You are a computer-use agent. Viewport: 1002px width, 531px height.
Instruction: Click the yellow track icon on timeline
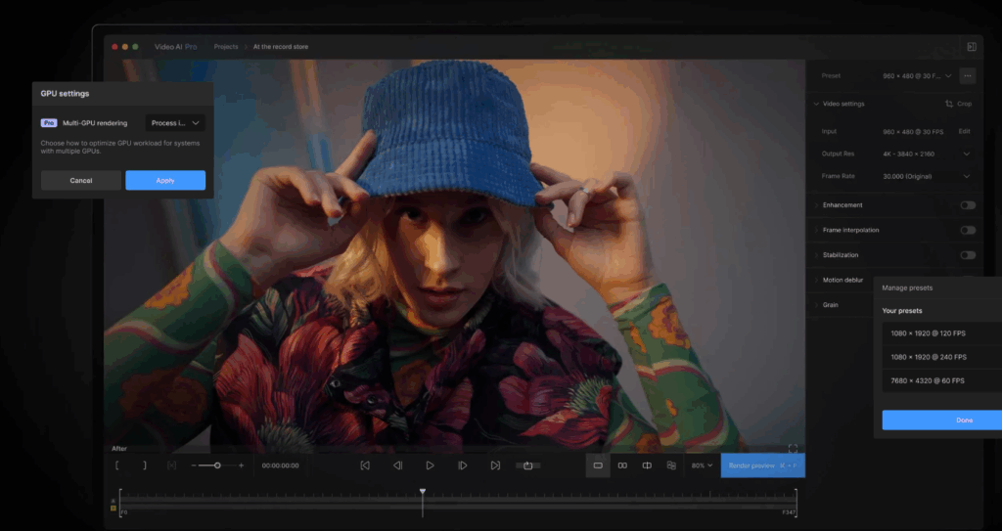coord(114,509)
